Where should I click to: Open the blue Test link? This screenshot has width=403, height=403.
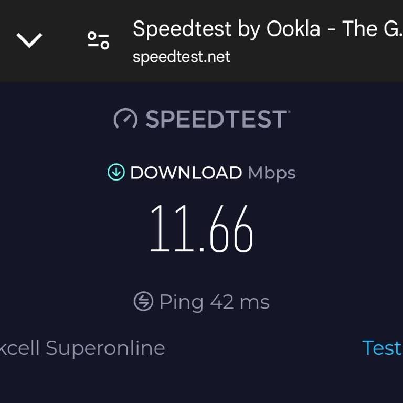tap(381, 347)
